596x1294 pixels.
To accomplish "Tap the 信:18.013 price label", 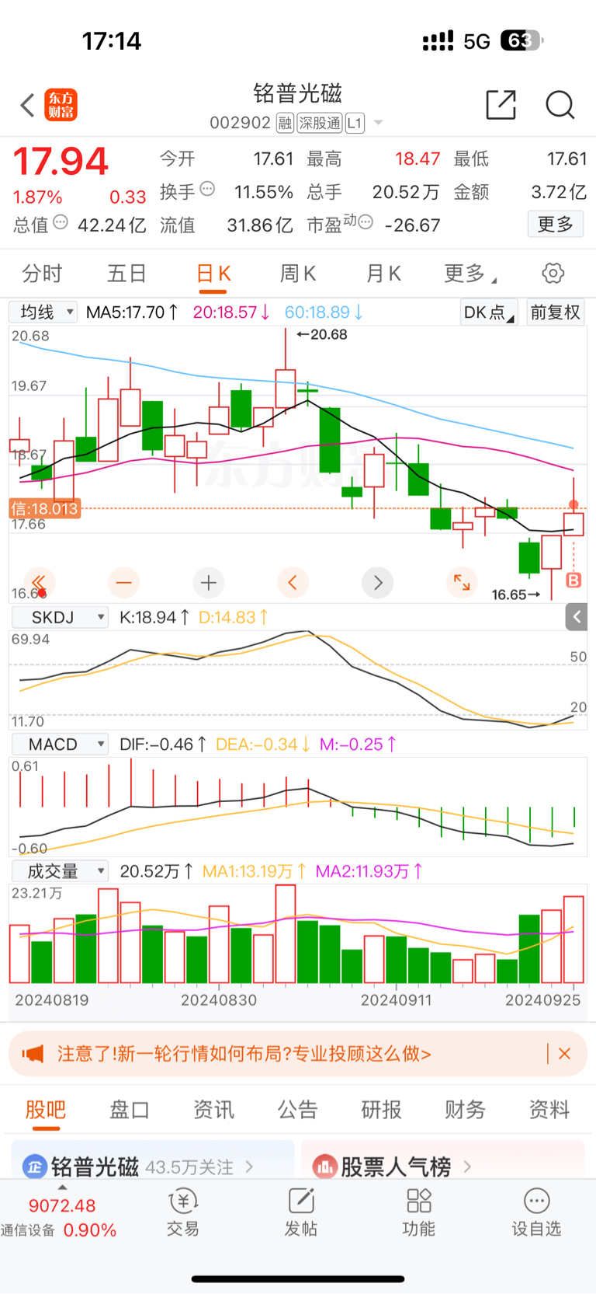I will (x=44, y=509).
